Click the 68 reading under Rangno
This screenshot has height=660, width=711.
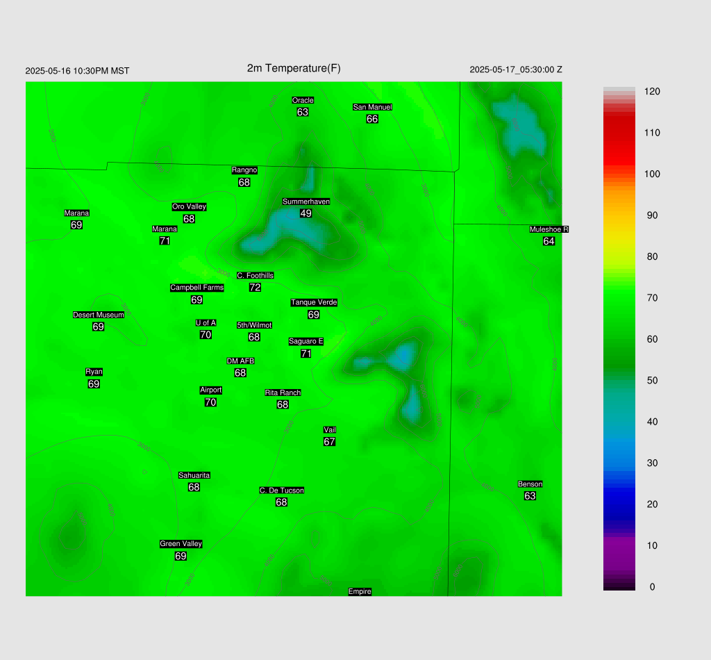tap(244, 182)
